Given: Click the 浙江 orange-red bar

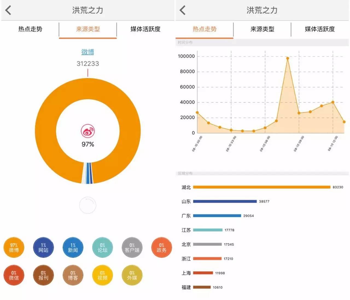Looking at the screenshot, I should [x=207, y=258].
